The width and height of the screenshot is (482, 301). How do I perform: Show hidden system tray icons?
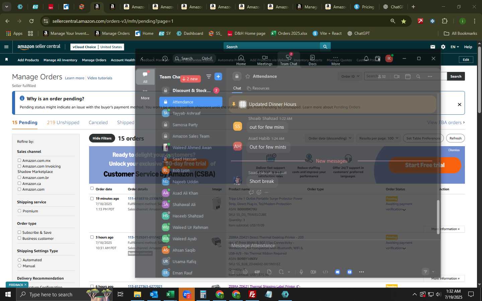click(x=414, y=294)
